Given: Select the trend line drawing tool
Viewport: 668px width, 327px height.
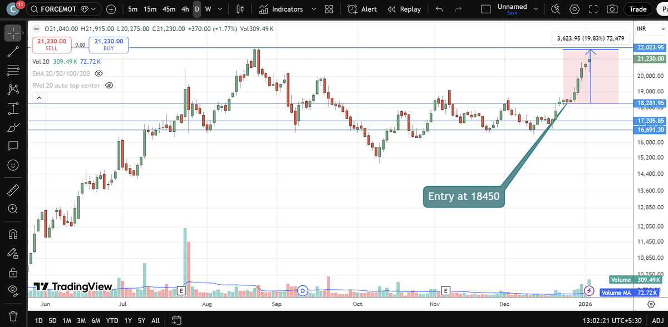Looking at the screenshot, I should [x=13, y=52].
